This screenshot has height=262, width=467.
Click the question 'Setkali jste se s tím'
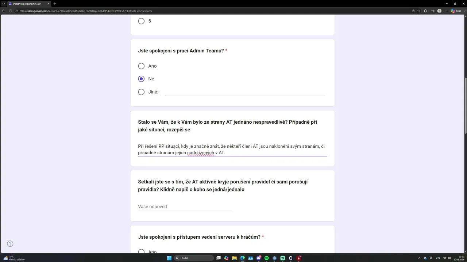click(223, 186)
